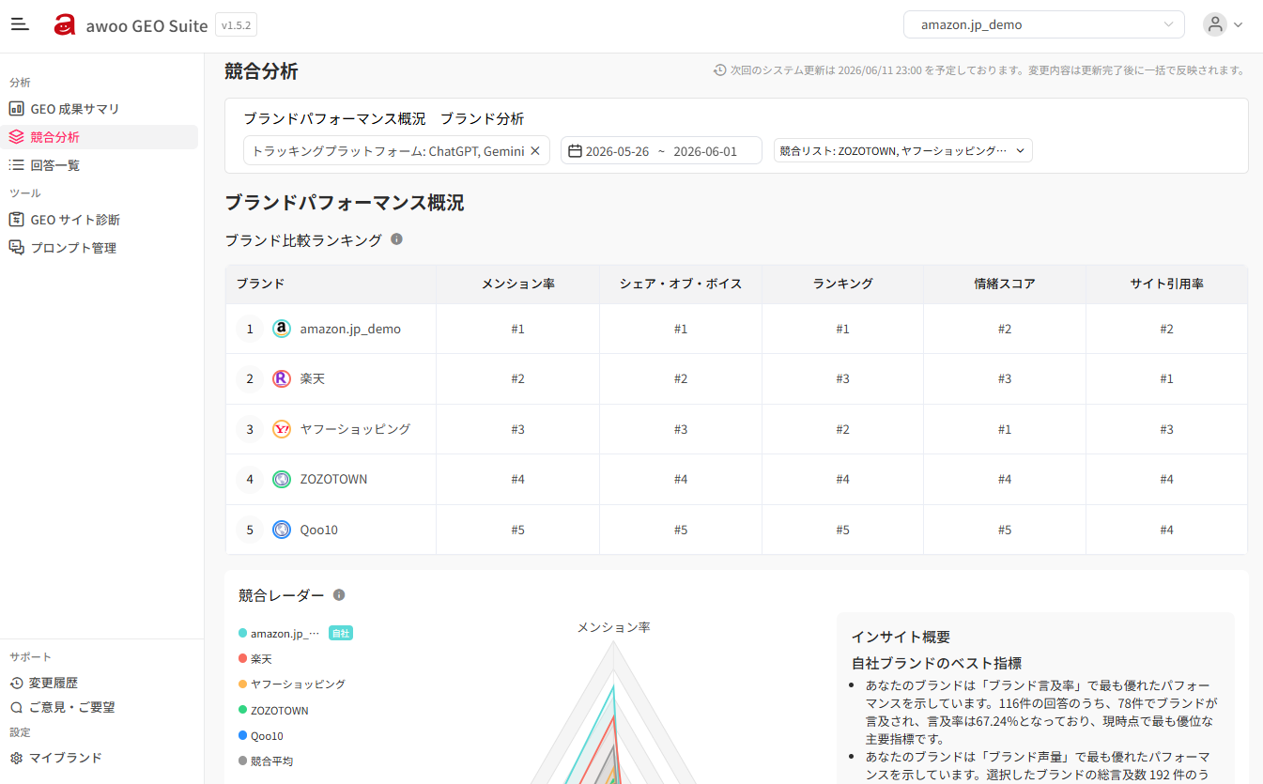This screenshot has height=784, width=1263.
Task: Click the Qoo10 brand logo
Action: click(x=282, y=530)
